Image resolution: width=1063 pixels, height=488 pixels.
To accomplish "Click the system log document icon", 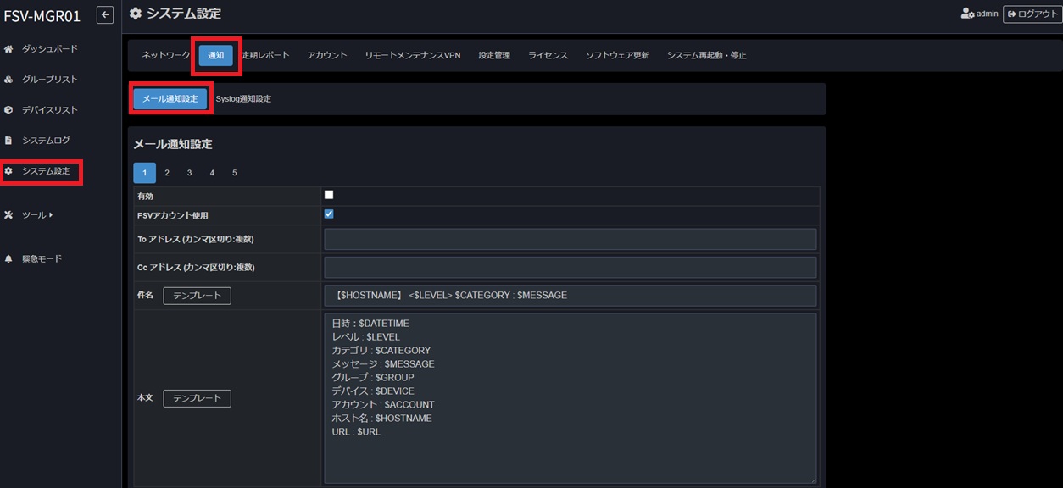I will point(8,141).
